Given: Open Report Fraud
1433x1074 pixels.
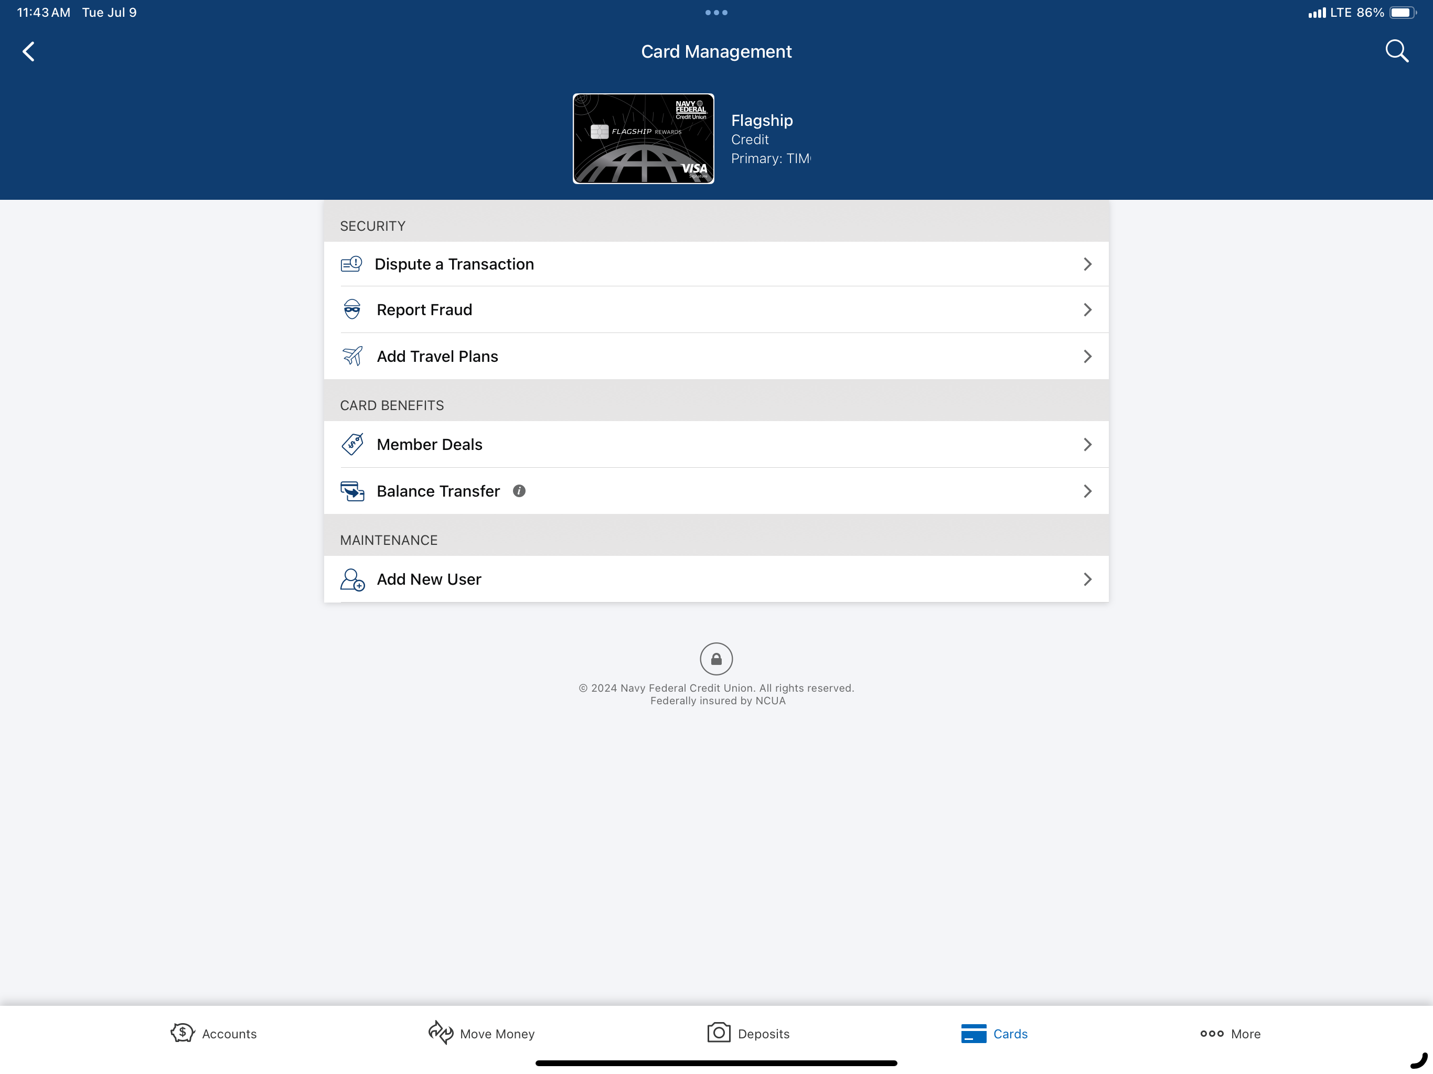Looking at the screenshot, I should pyautogui.click(x=716, y=309).
